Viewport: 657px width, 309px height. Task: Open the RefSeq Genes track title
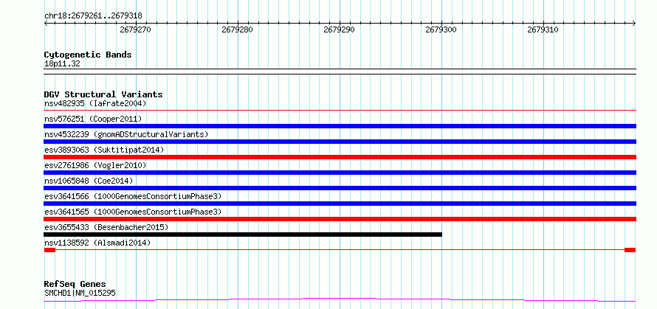[x=75, y=285]
